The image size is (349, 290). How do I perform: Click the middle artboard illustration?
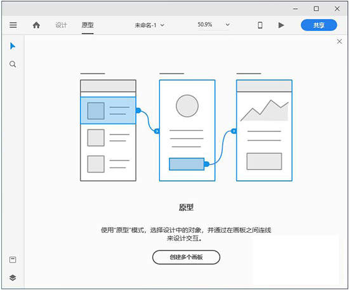pyautogui.click(x=187, y=130)
